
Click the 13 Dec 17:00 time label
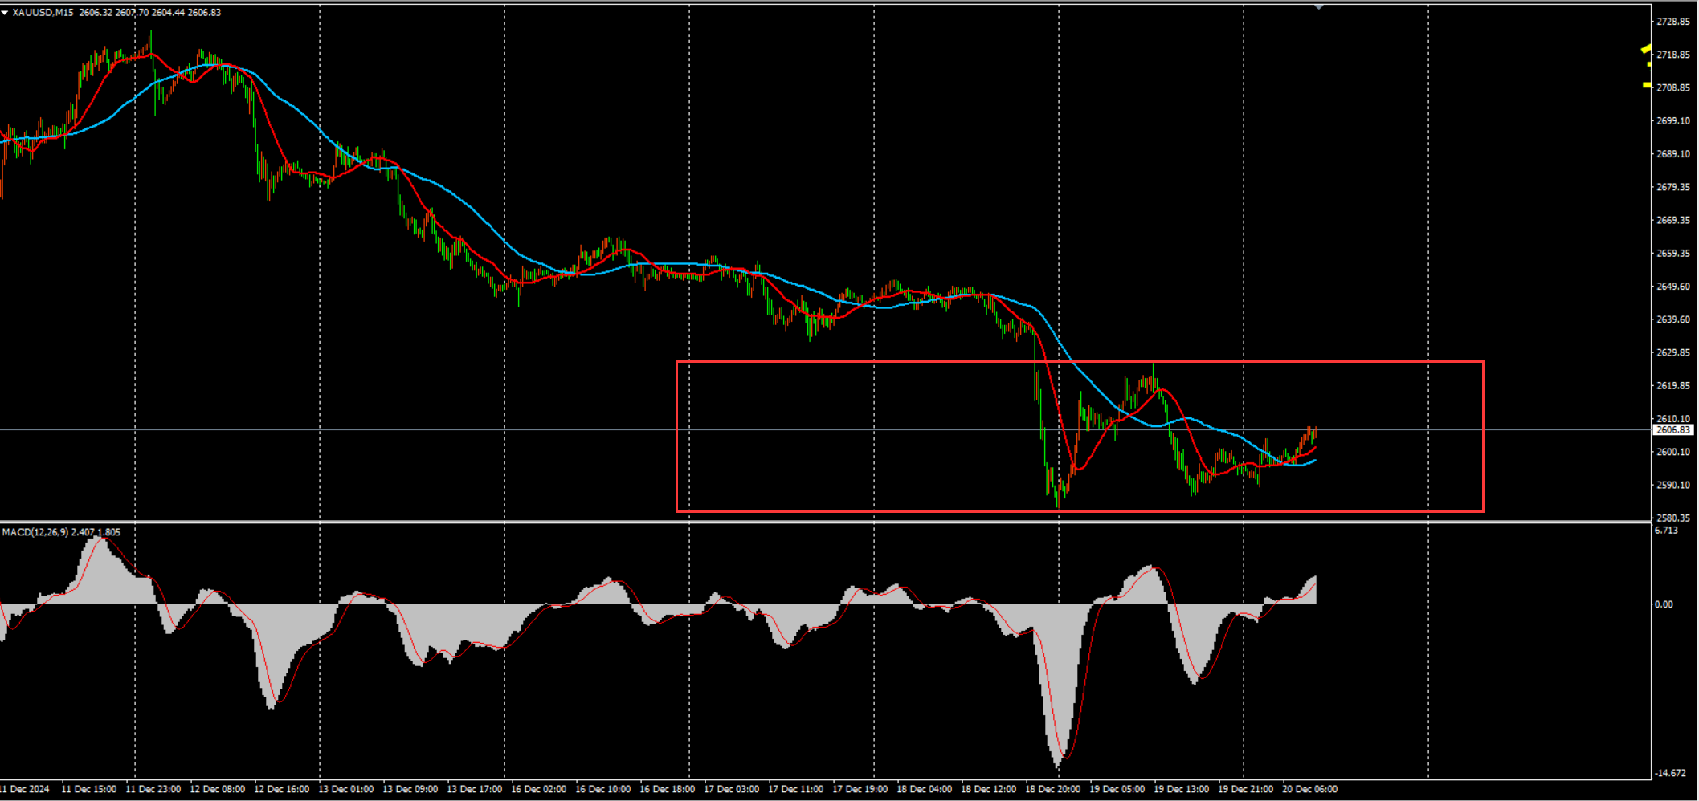click(x=474, y=789)
